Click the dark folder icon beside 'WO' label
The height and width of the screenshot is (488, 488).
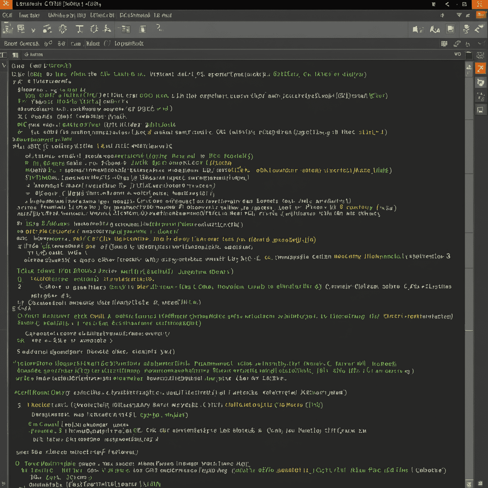[469, 55]
